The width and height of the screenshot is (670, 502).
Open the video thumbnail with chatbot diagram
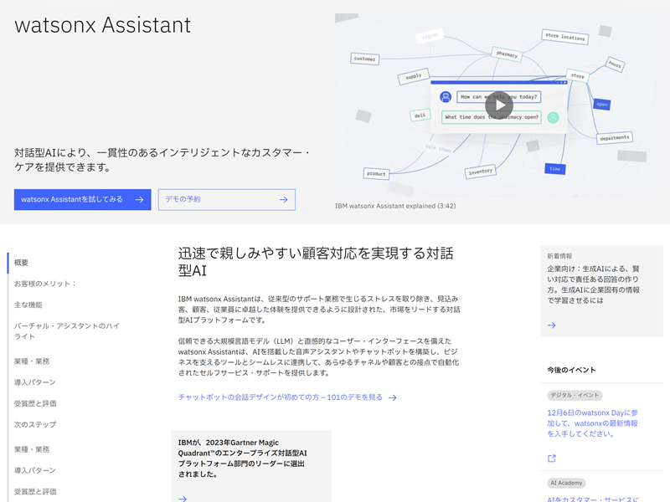click(x=498, y=105)
